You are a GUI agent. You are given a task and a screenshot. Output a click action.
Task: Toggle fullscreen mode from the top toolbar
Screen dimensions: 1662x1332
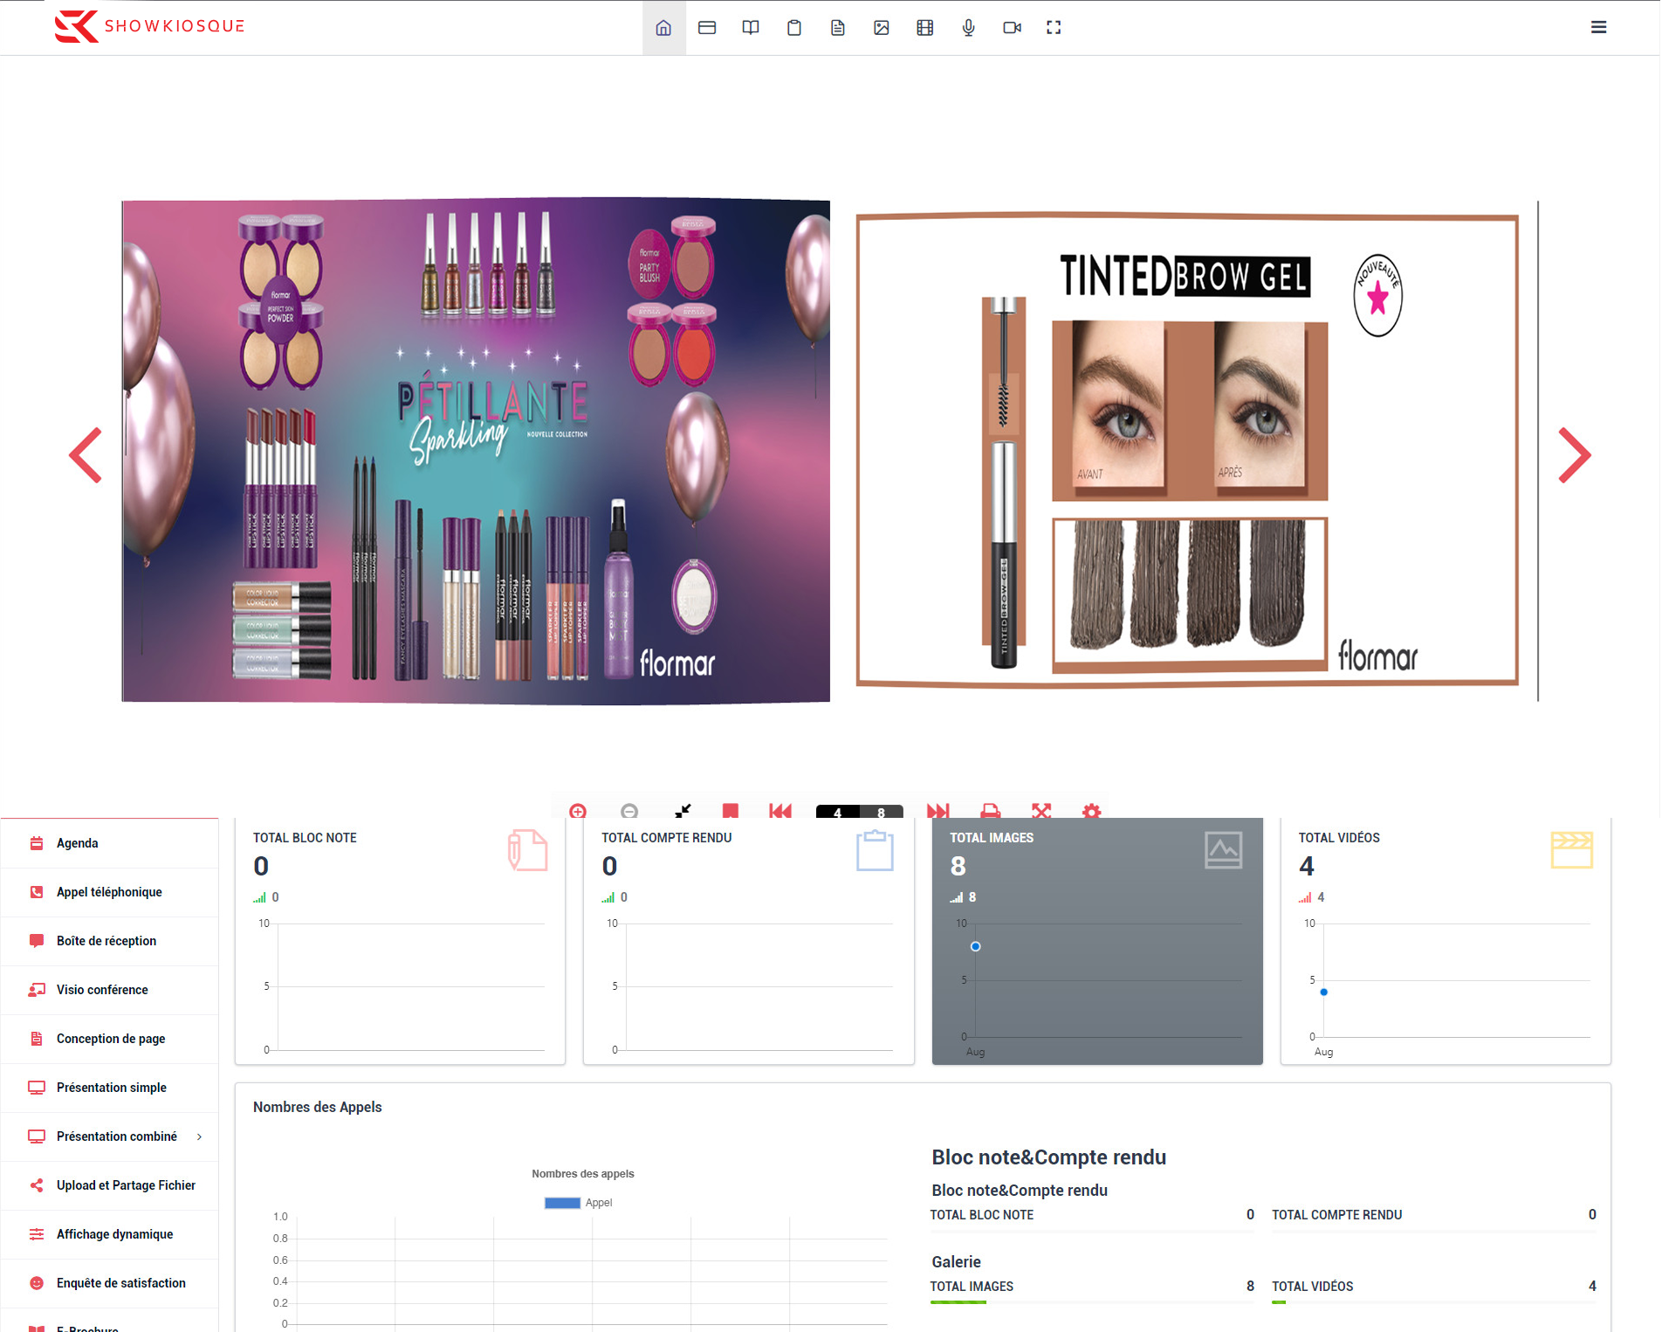1054,28
